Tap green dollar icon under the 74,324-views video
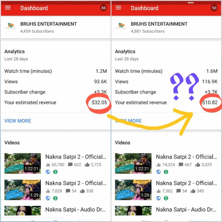 click(166, 172)
